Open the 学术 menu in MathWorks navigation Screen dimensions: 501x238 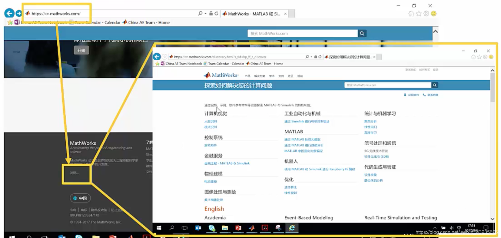pos(272,76)
